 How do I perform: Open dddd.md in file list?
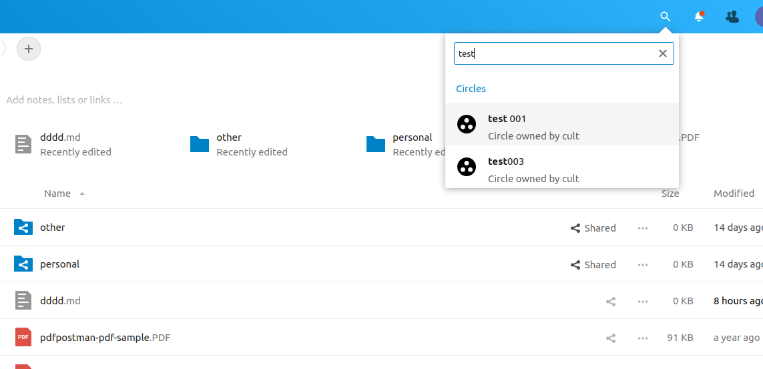pyautogui.click(x=60, y=301)
